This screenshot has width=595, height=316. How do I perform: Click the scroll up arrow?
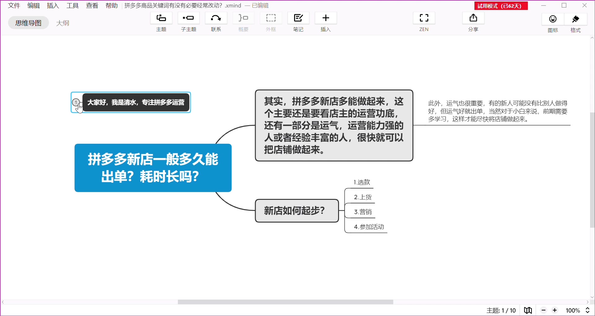592,38
